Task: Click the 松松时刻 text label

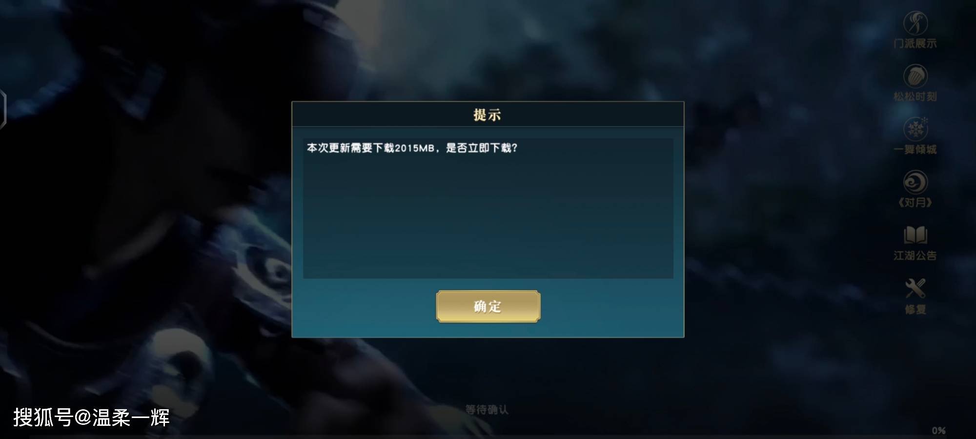Action: point(915,97)
